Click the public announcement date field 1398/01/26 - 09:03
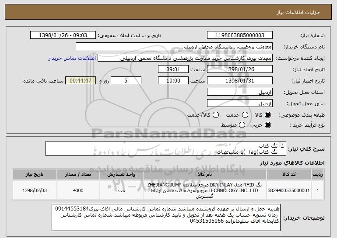 [x=63, y=35]
